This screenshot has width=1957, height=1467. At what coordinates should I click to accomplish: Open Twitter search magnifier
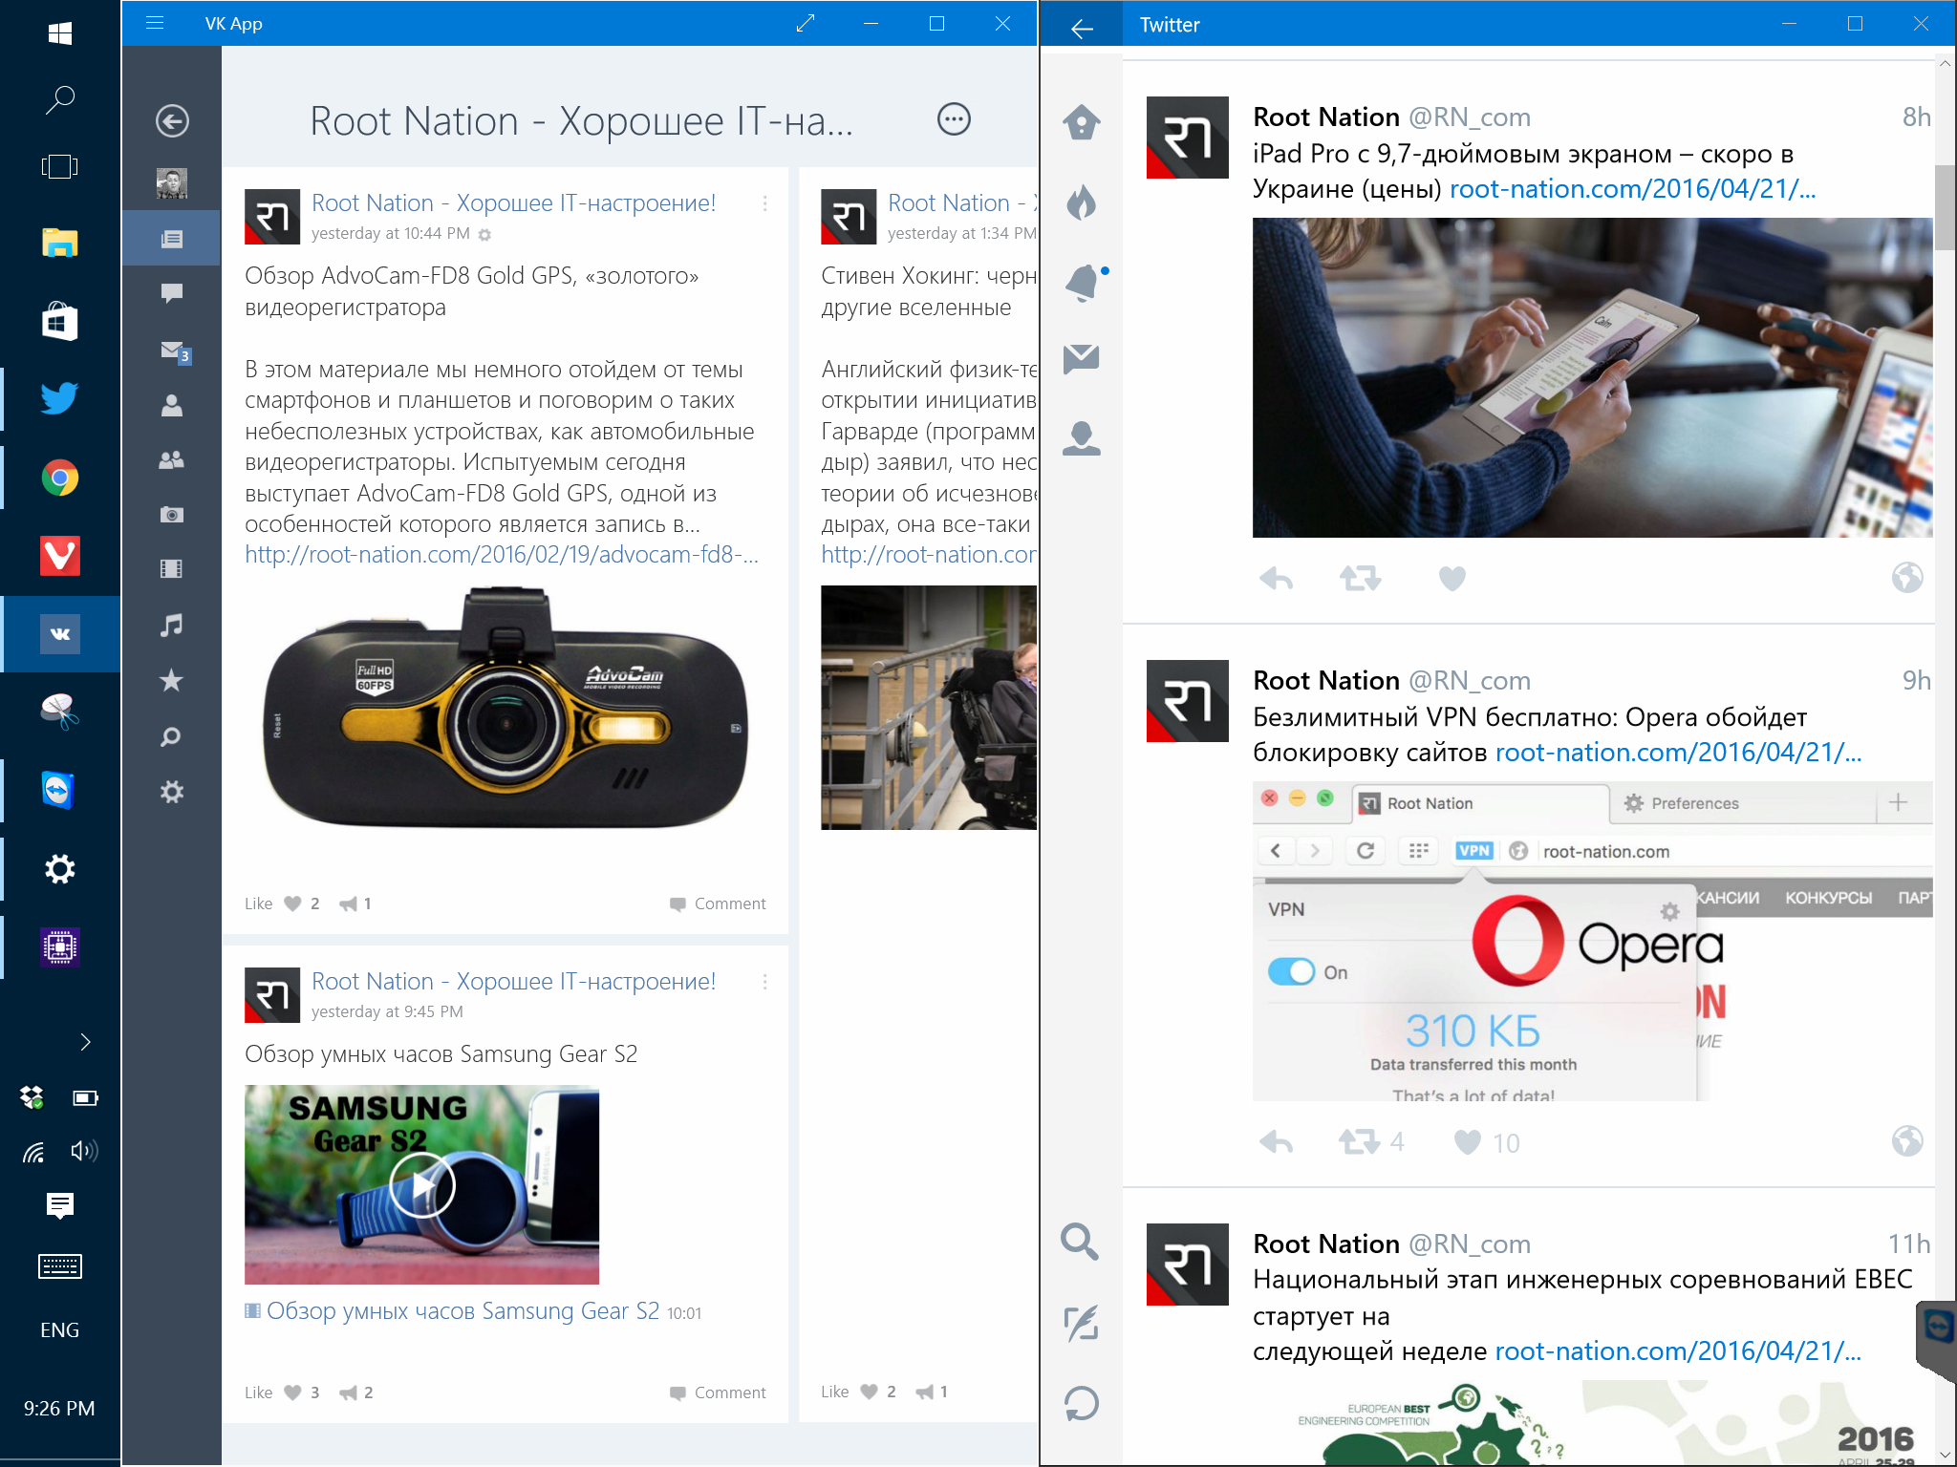pos(1080,1242)
